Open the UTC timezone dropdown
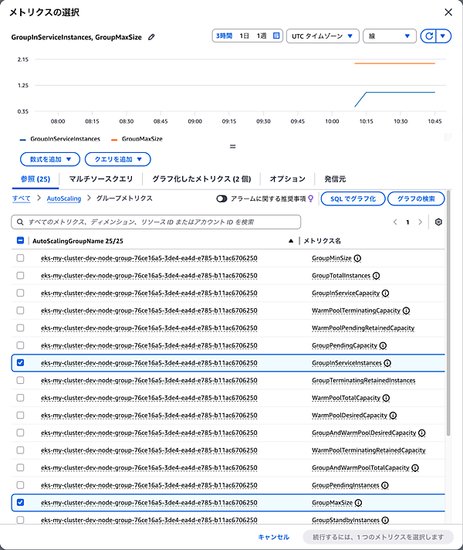Image resolution: width=463 pixels, height=550 pixels. (x=323, y=36)
